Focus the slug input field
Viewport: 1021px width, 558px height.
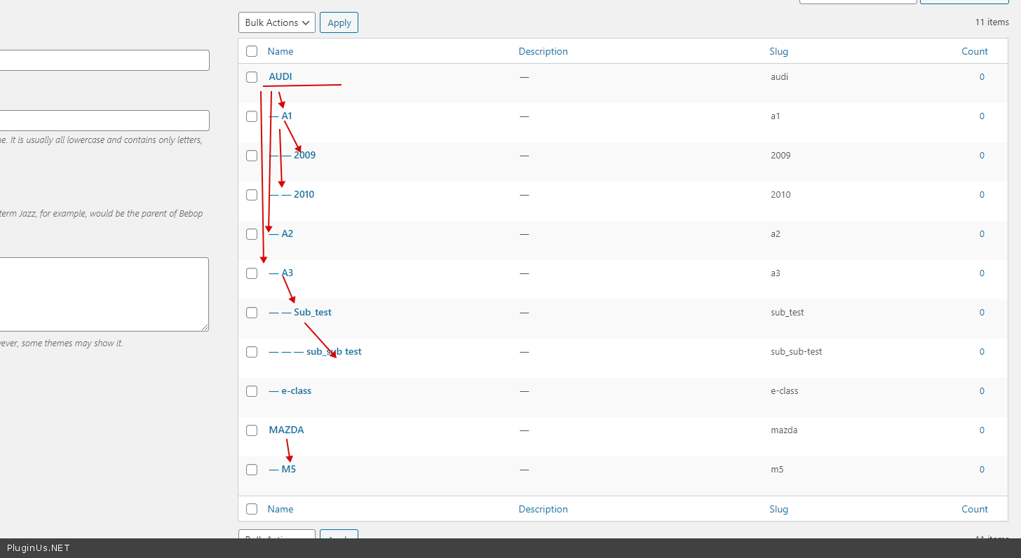coord(104,121)
